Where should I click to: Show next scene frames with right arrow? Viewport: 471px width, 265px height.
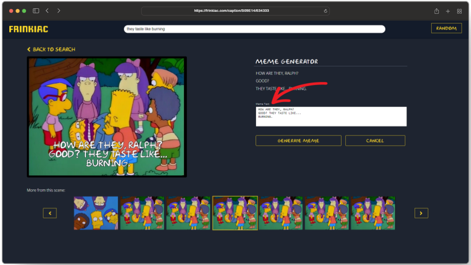click(421, 213)
